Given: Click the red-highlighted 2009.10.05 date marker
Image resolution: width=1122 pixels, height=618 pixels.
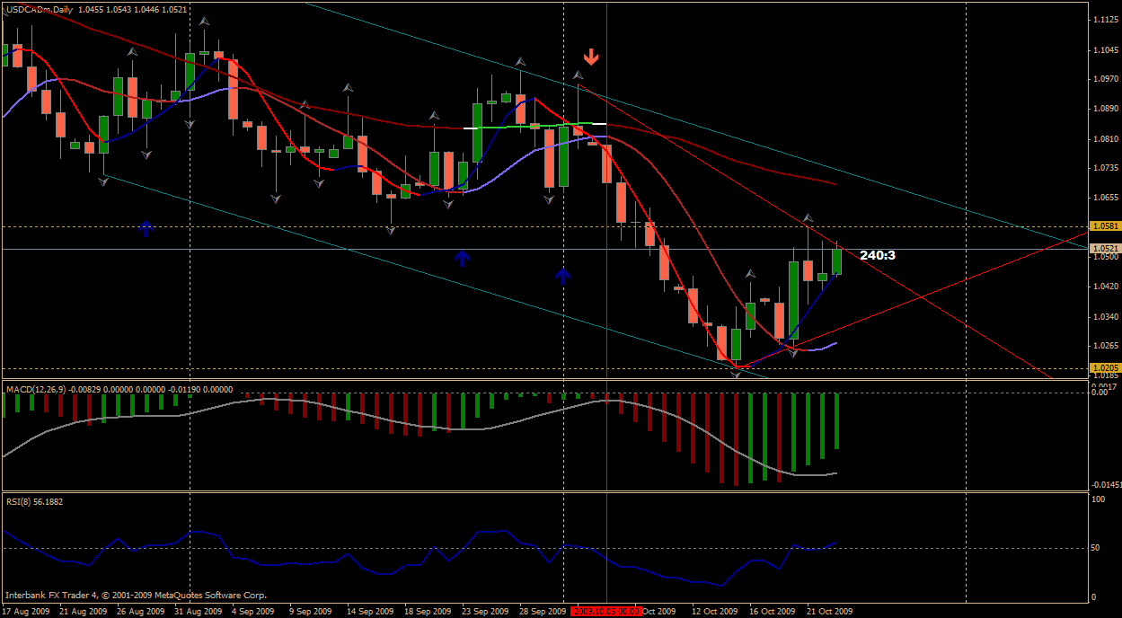Looking at the screenshot, I should click(x=606, y=611).
